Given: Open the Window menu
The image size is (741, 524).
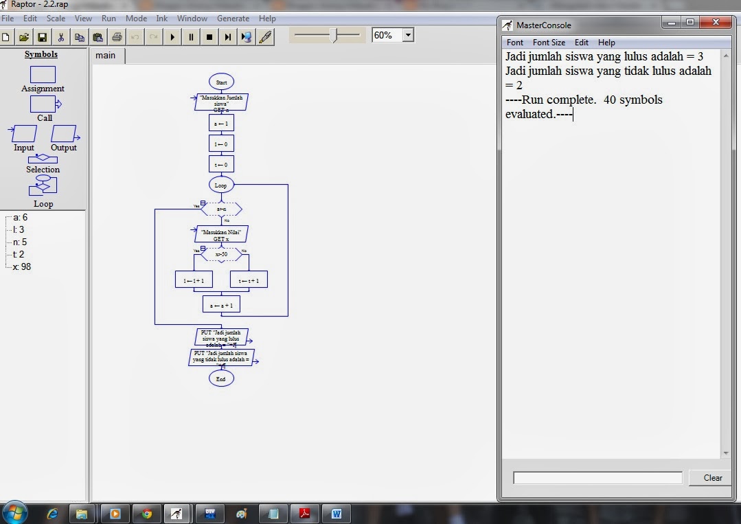Looking at the screenshot, I should click(x=192, y=19).
